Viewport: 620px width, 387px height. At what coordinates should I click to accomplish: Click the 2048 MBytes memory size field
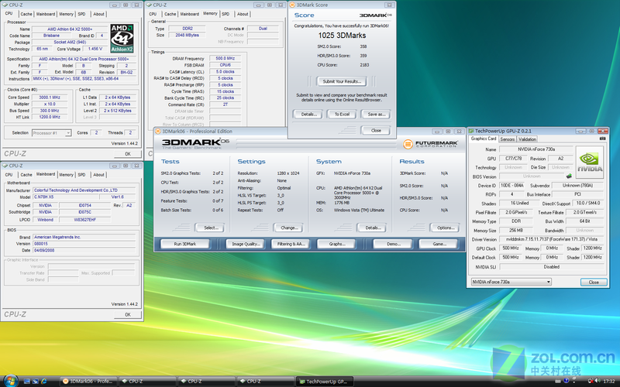(187, 35)
